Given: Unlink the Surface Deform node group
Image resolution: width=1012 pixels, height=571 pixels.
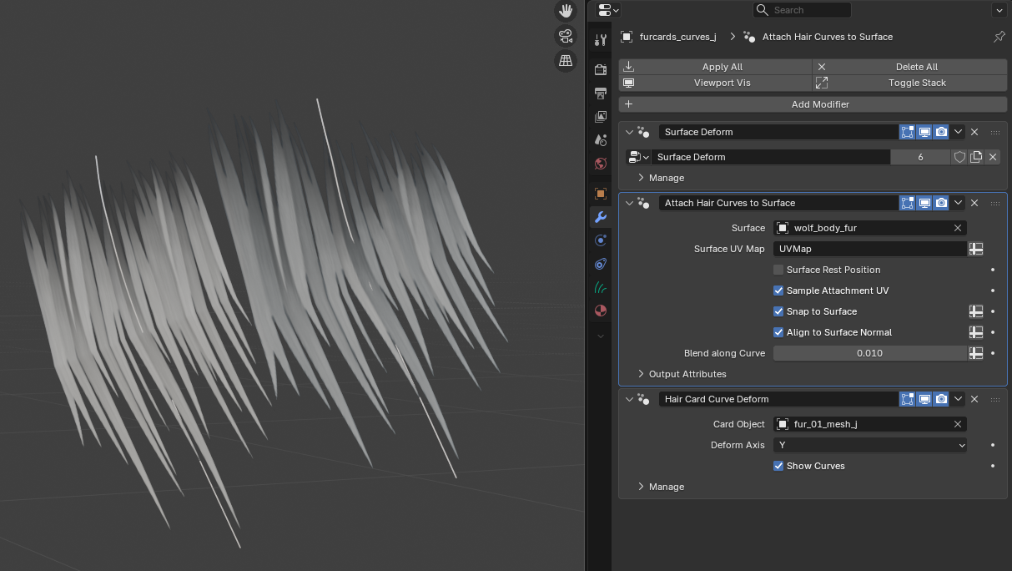Looking at the screenshot, I should click(x=992, y=157).
